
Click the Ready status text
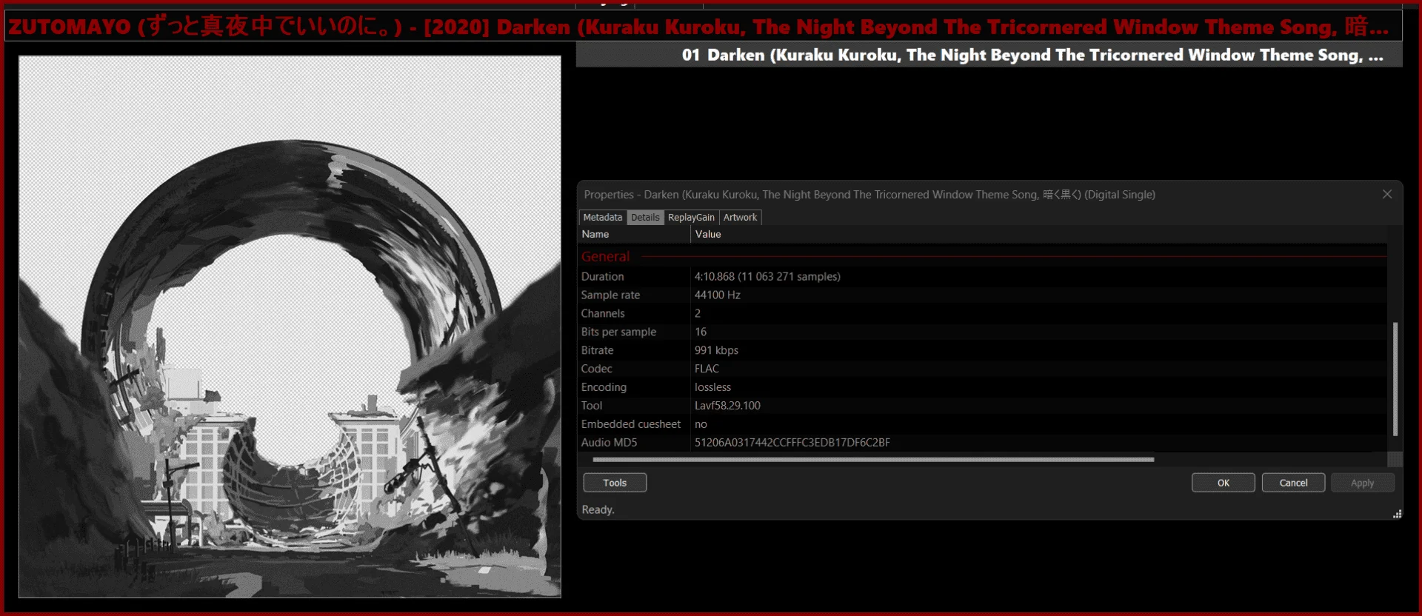tap(598, 510)
